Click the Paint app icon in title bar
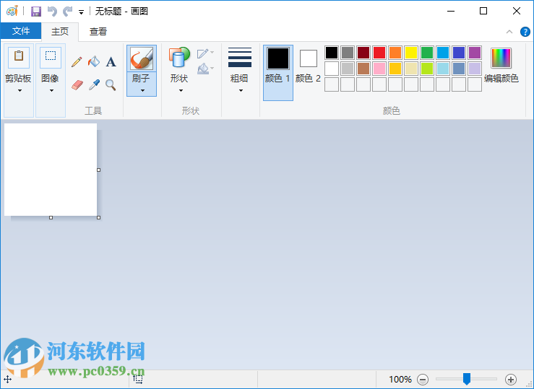Image resolution: width=534 pixels, height=389 pixels. [x=12, y=11]
